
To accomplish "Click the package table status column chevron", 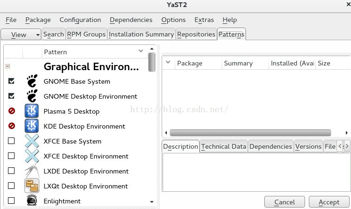I will (x=168, y=62).
